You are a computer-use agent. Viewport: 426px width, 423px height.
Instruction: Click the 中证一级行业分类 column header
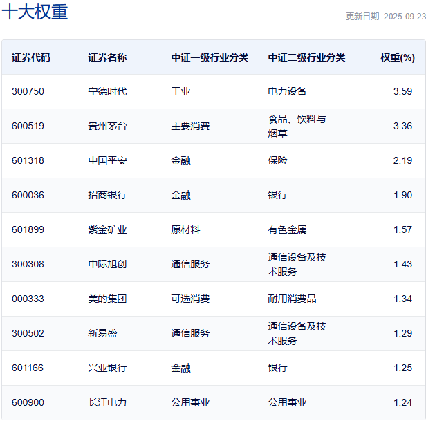[210, 58]
